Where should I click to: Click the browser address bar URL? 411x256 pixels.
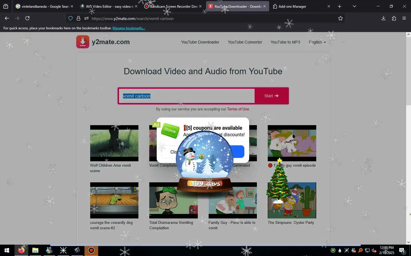click(132, 18)
